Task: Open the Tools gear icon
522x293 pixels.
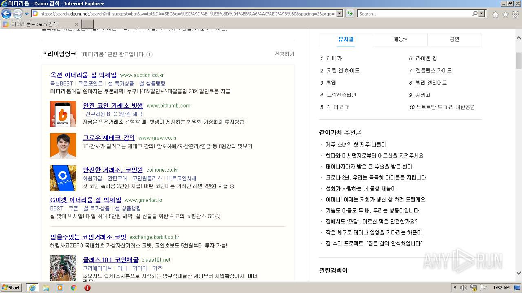Action: coord(515,14)
